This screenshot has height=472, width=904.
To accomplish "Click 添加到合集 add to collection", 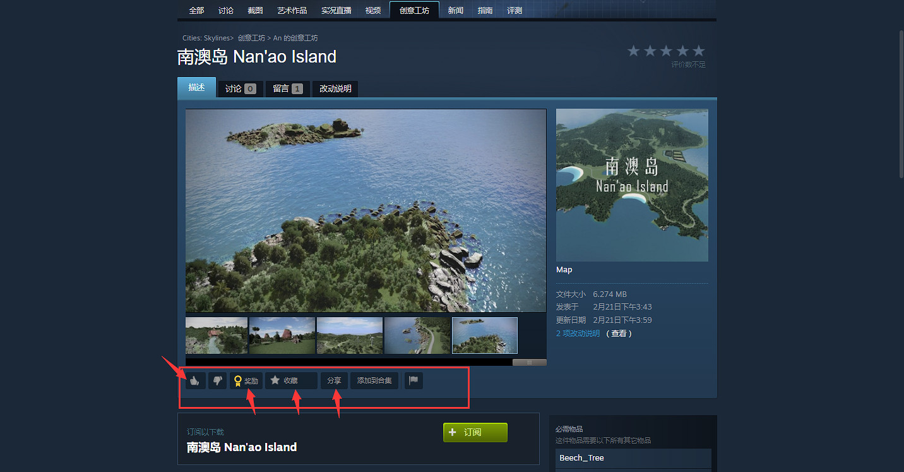I will 374,381.
